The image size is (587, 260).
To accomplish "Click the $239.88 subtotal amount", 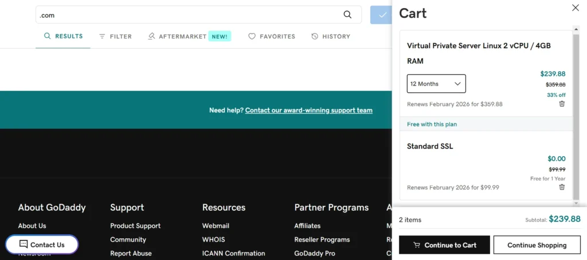I will point(565,219).
